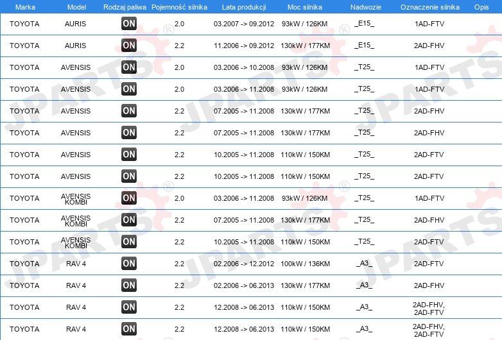Click 1AD-FTV engine code in AVENSIS KOMBI row
502x340 pixels.
pos(429,198)
